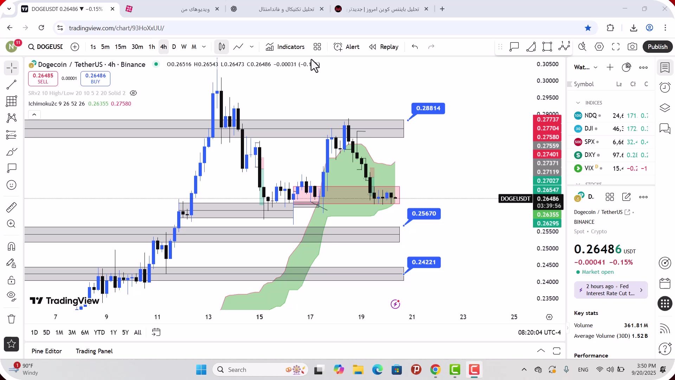The height and width of the screenshot is (380, 675).
Task: Expand the line chart type dropdown arrow
Action: [x=252, y=47]
